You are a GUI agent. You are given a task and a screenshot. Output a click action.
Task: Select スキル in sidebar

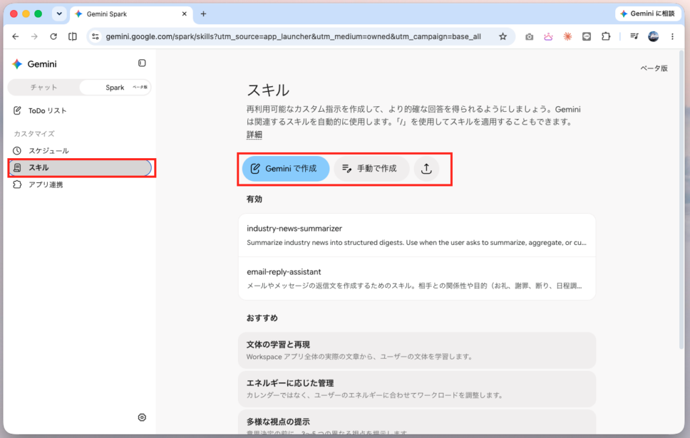click(x=80, y=168)
